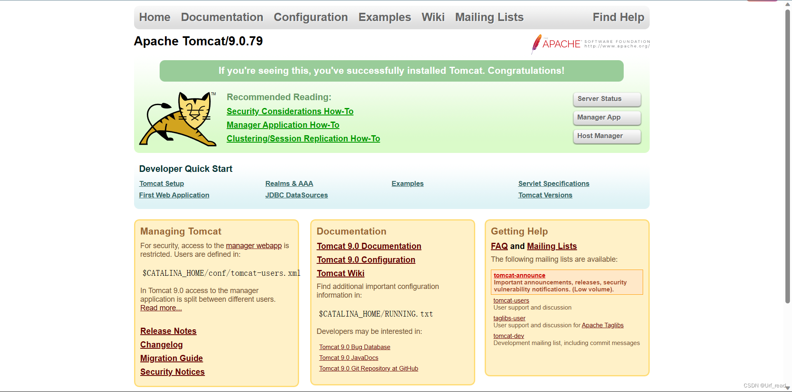Open the Home navigation item
Viewport: 792px width, 392px height.
click(155, 17)
